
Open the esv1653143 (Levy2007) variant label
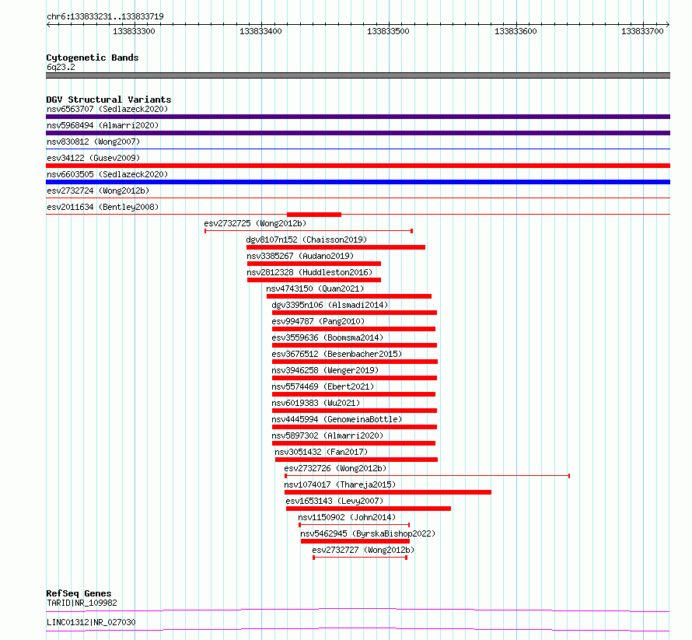[334, 501]
